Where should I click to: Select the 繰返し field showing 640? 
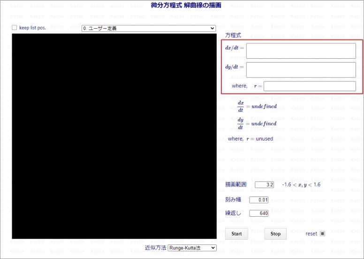point(259,213)
